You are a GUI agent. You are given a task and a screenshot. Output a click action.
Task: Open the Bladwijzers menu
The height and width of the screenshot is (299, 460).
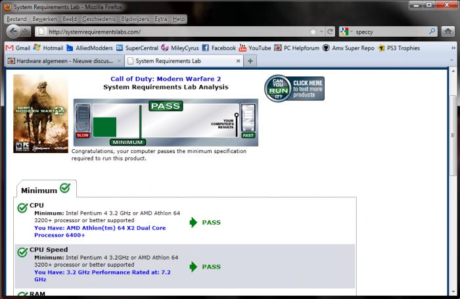click(135, 19)
